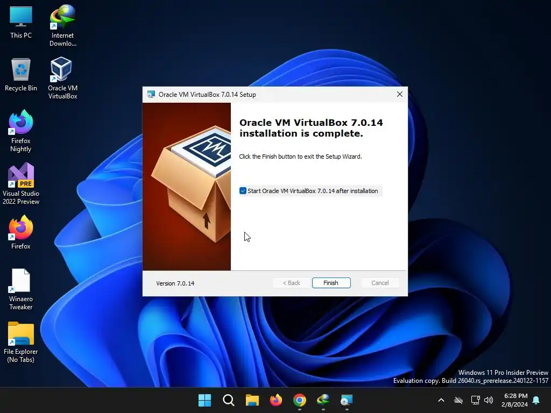The image size is (551, 413).
Task: Select File Explorer (No Tabs) desktop shortcut
Action: point(21,341)
